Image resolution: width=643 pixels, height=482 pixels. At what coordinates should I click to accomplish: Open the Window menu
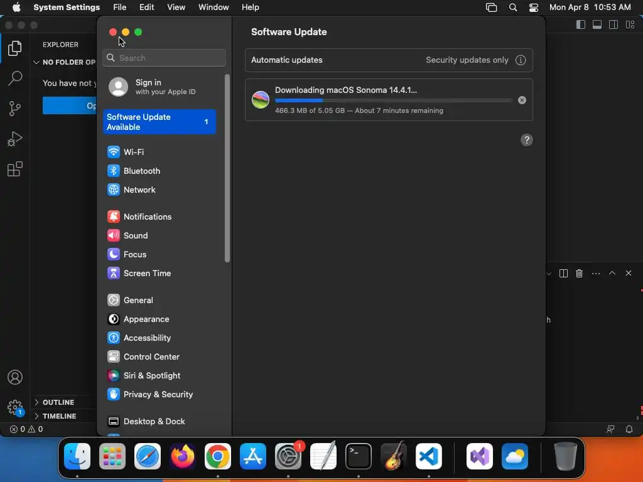pyautogui.click(x=213, y=8)
